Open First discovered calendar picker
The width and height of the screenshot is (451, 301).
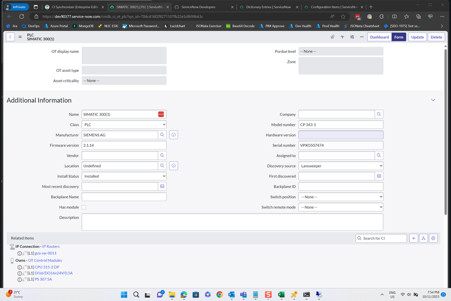[379, 176]
